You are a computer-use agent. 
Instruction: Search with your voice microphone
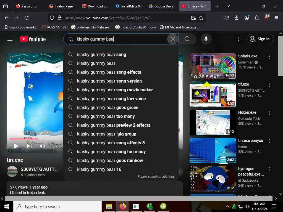(206, 39)
